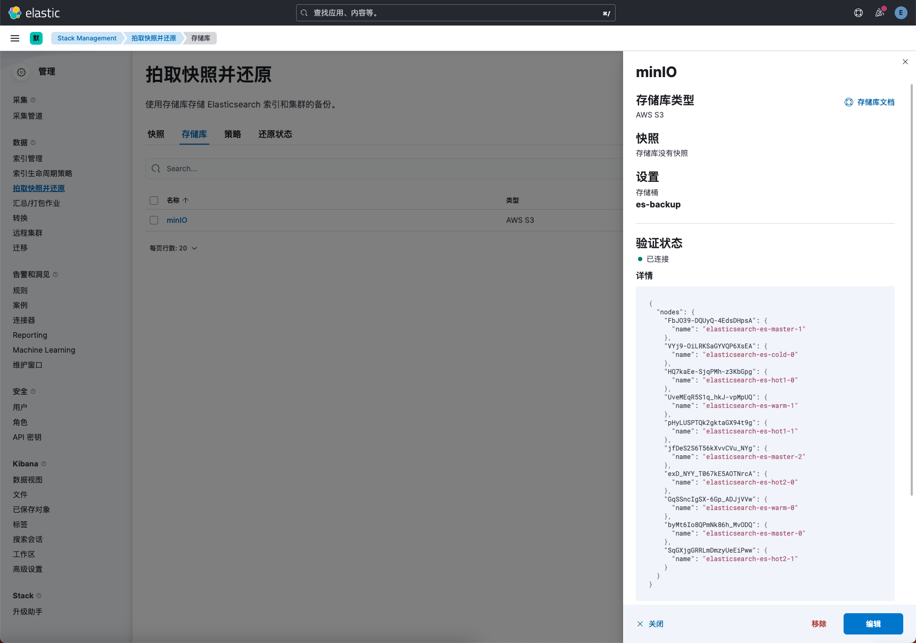Click the info icon beside 告警和洞见

55,274
